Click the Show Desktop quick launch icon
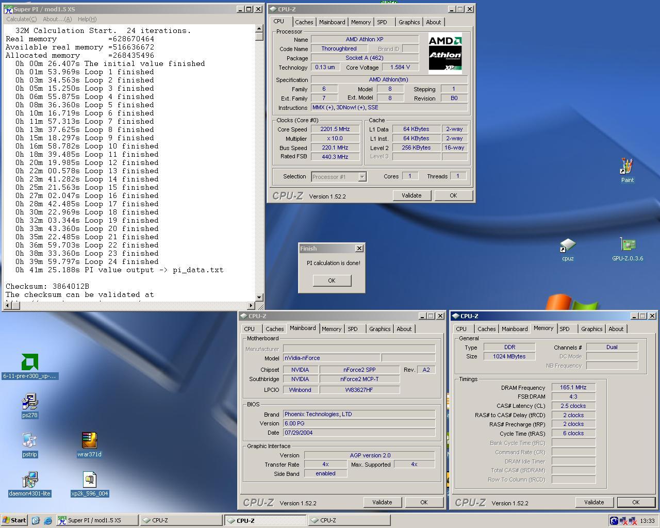 coord(36,520)
